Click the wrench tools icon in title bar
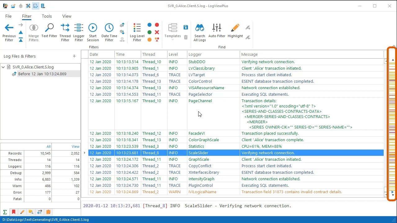The width and height of the screenshot is (397, 223). (28, 6)
